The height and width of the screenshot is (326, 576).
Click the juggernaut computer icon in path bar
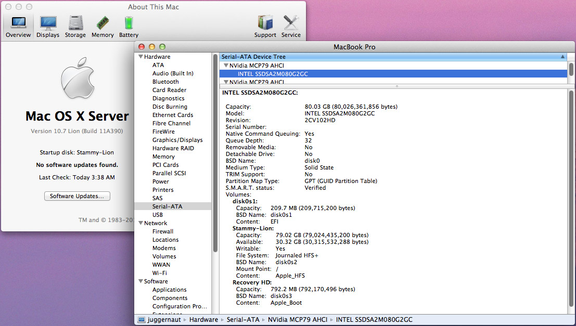[x=142, y=320]
